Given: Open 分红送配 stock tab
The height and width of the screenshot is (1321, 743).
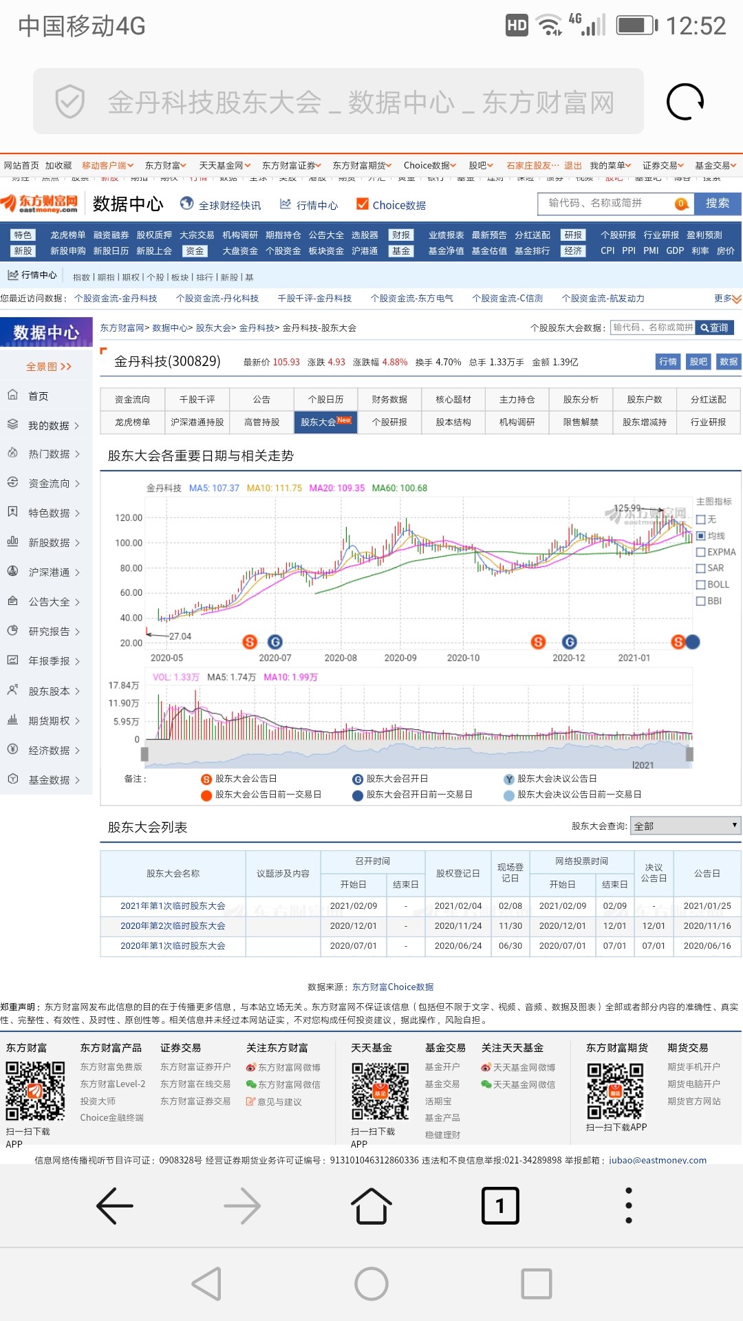Looking at the screenshot, I should (x=708, y=399).
